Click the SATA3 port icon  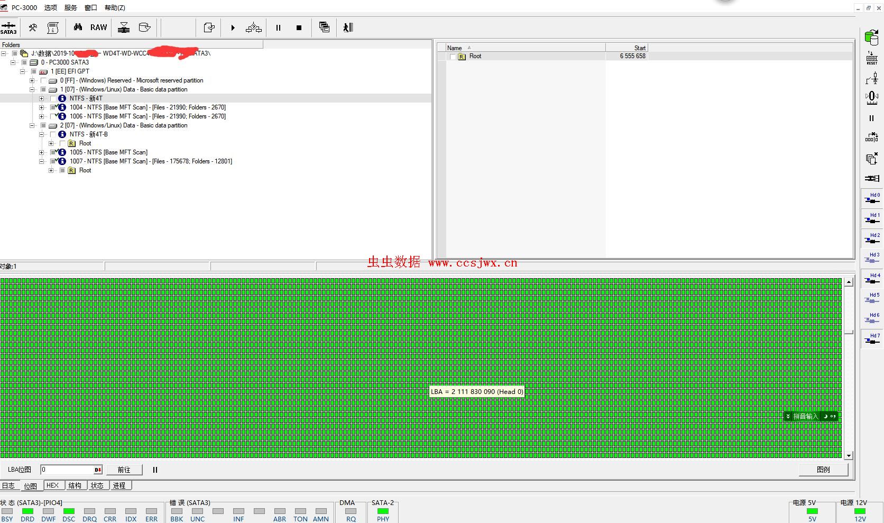point(8,28)
